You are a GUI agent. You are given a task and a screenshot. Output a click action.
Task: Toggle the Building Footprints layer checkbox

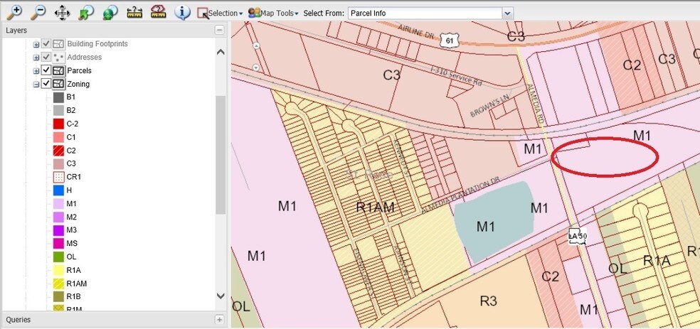coord(46,44)
